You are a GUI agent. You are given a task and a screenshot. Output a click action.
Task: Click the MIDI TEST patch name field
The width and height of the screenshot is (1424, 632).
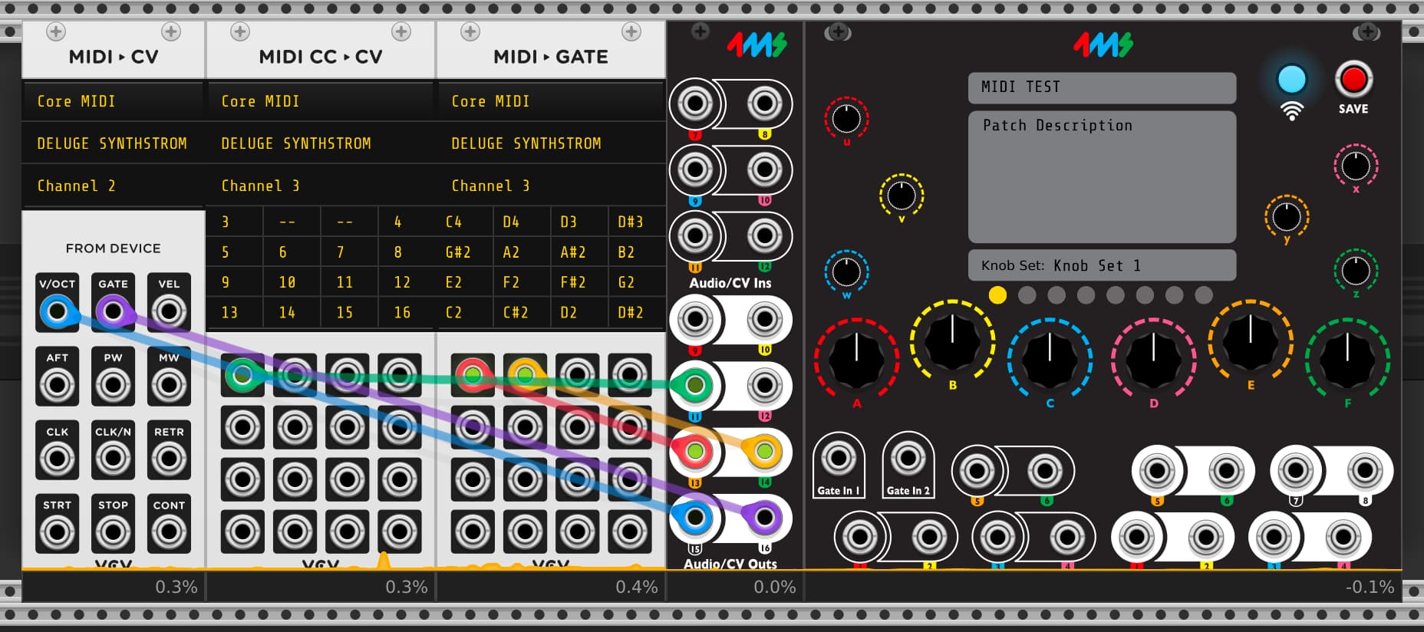click(1101, 87)
